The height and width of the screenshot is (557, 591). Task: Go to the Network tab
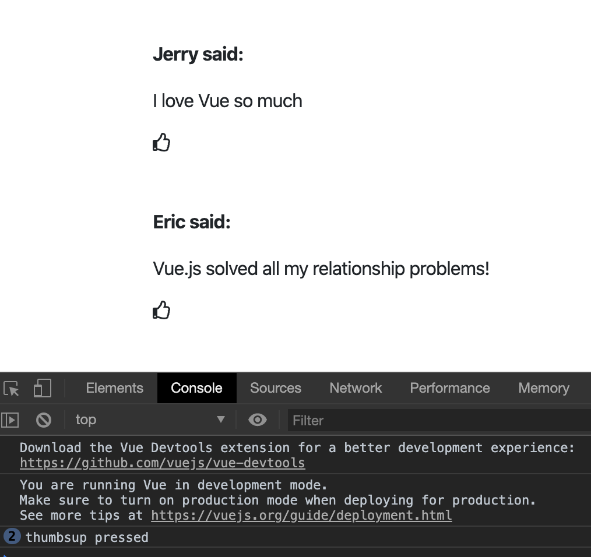356,388
